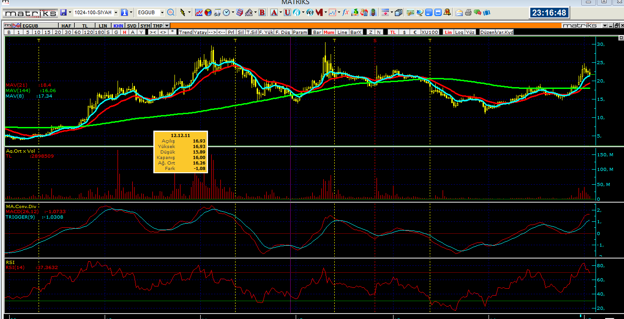Image resolution: width=624 pixels, height=319 pixels.
Task: Click the magnifier symbol search icon
Action: point(171,13)
